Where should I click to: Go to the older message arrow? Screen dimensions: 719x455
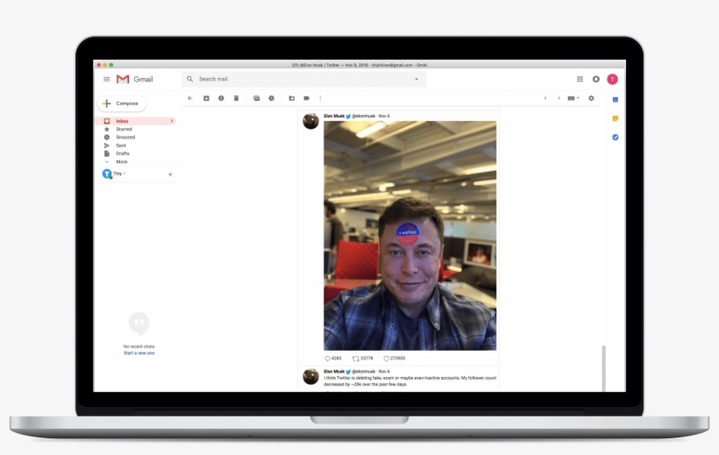point(559,98)
